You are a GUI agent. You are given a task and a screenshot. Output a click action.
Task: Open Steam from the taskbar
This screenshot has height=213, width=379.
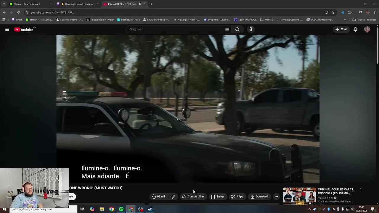(150, 209)
